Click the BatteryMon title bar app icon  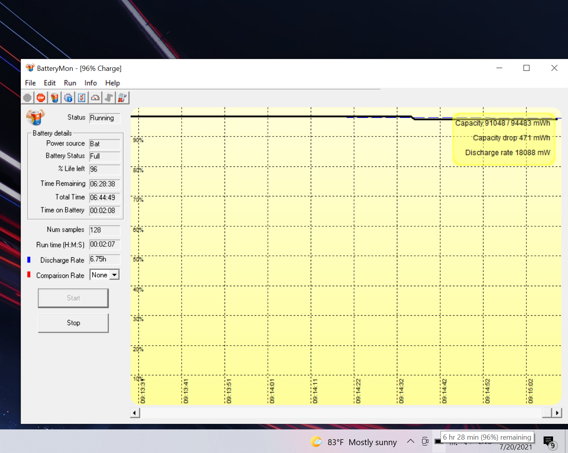coord(30,68)
